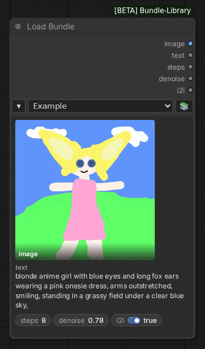The height and width of the screenshot is (349, 205).
Task: Click the 'true' label beside i2i switch
Action: tap(150, 321)
